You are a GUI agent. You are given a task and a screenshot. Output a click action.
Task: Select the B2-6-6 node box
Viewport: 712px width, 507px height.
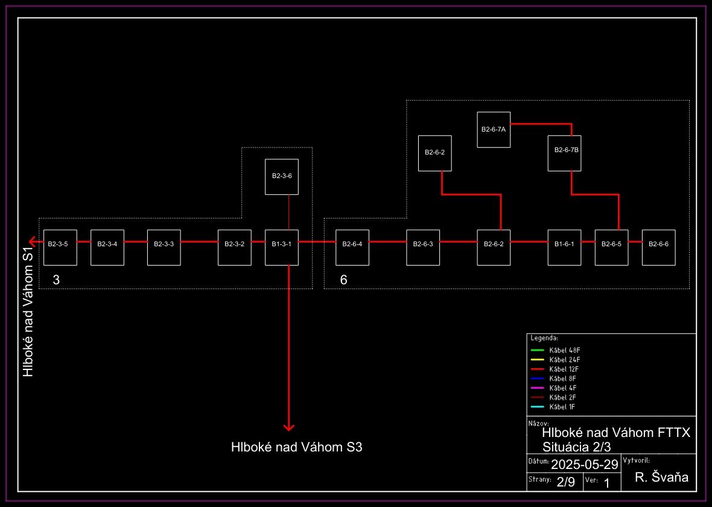pyautogui.click(x=658, y=247)
